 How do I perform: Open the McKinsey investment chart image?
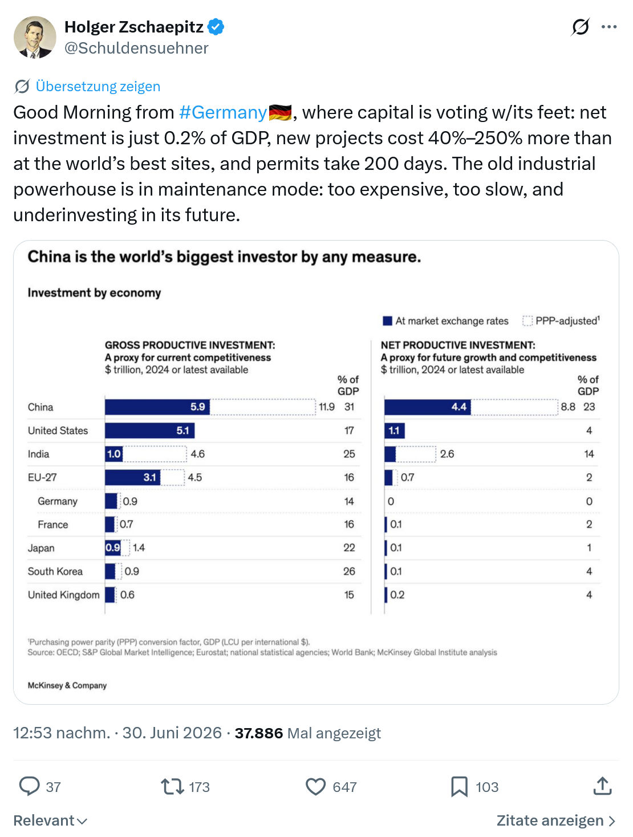point(316,472)
